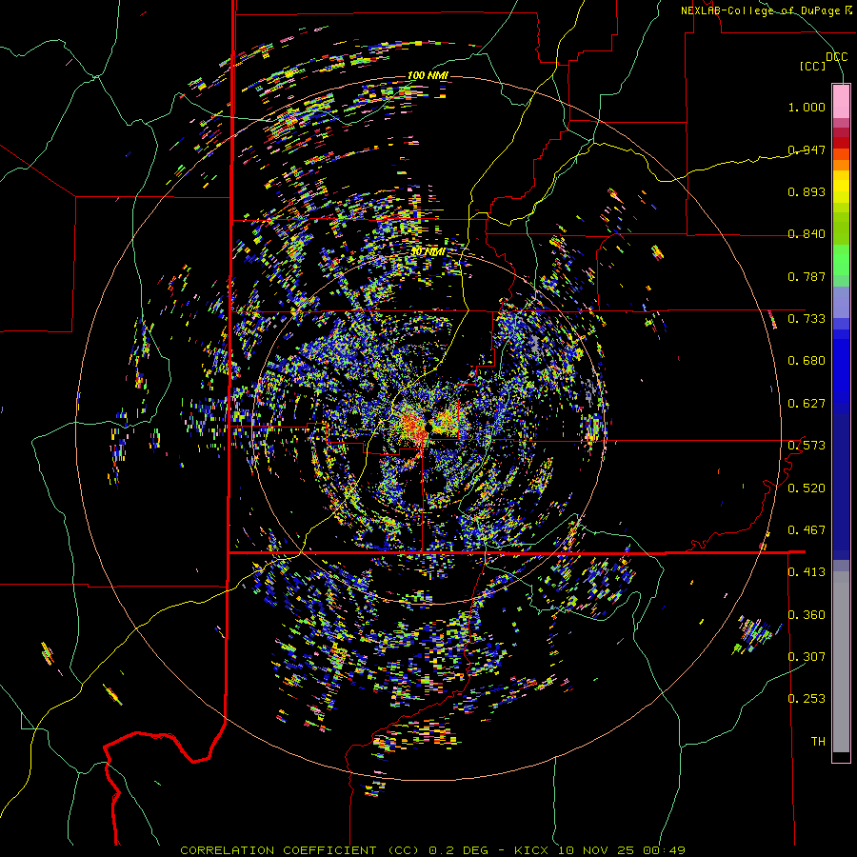Click the 0.893 scale value
Screen dimensions: 857x857
click(x=807, y=191)
